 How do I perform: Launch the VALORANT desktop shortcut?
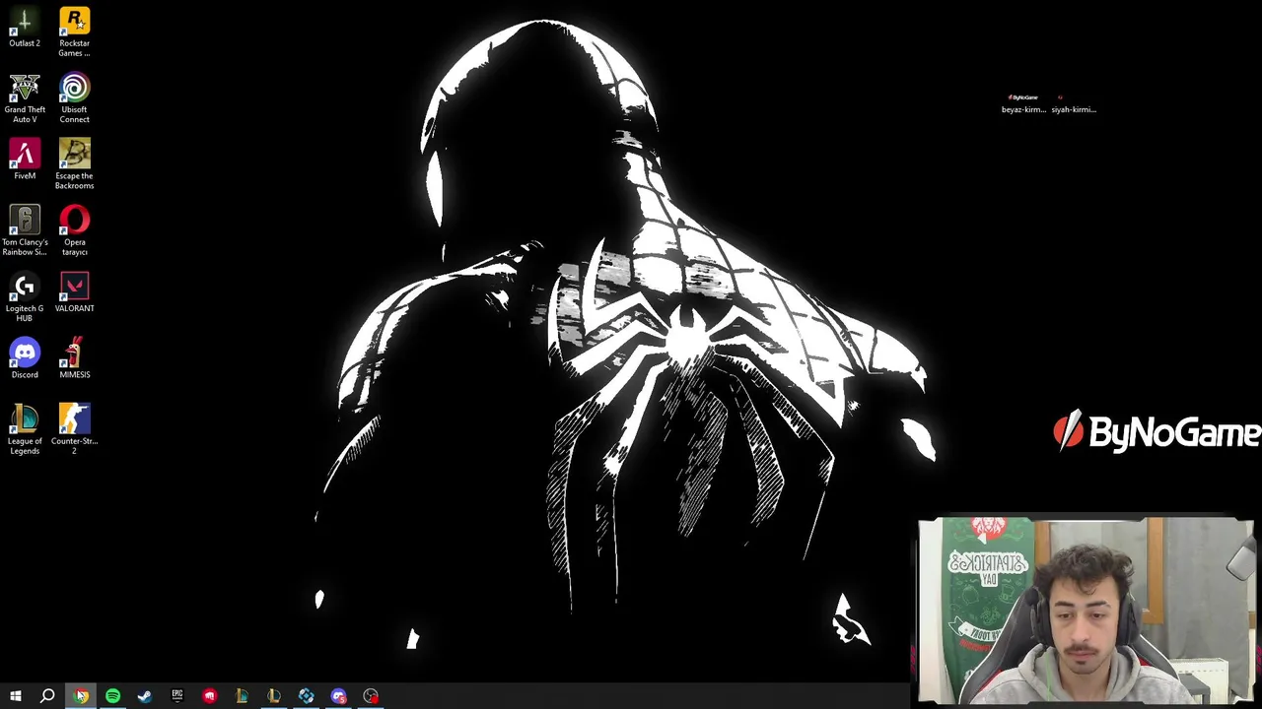pyautogui.click(x=74, y=292)
